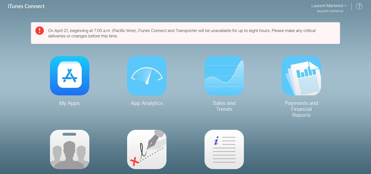
Task: Open the App Analytics gauge icon
Action: pos(147,76)
